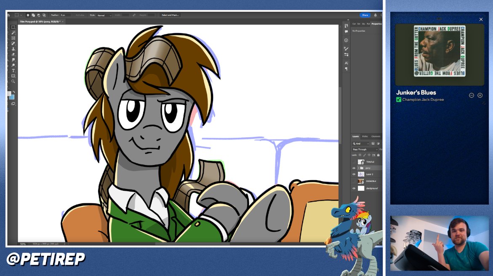
Task: Show the DSD8O9L4 layer visibility
Action: pos(354,181)
